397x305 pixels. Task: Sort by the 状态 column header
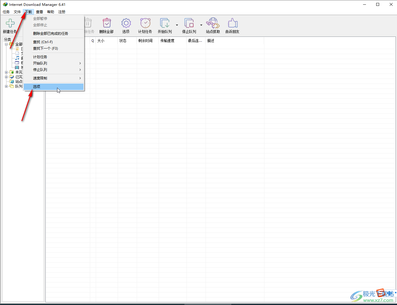click(127, 41)
